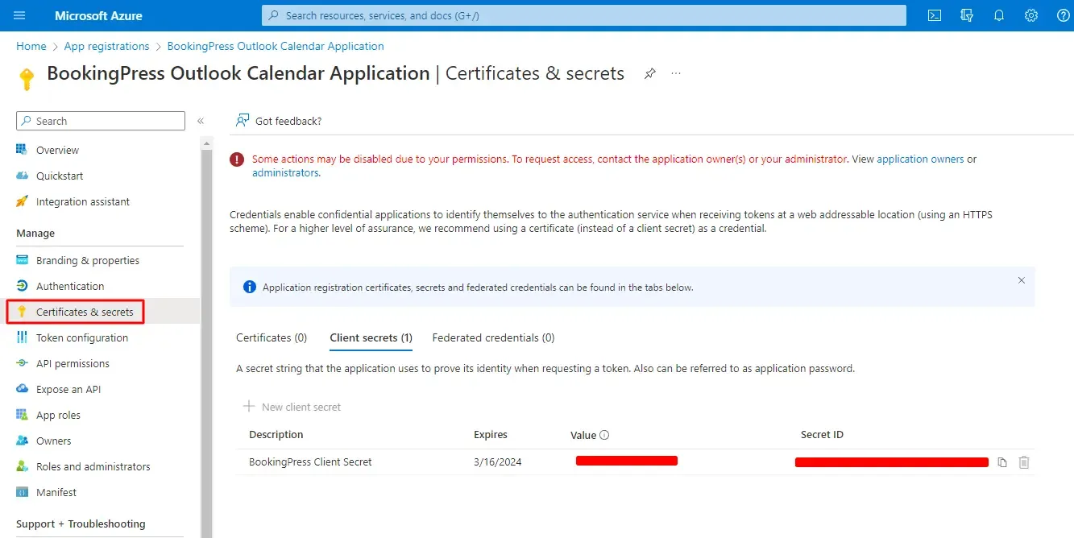
Task: Click the Integration assistant rocket icon
Action: tap(22, 201)
